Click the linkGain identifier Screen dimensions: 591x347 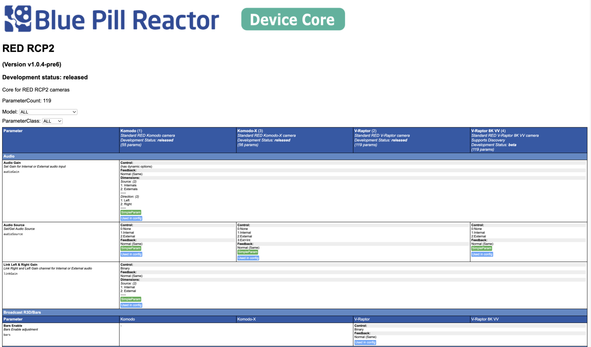pos(11,274)
